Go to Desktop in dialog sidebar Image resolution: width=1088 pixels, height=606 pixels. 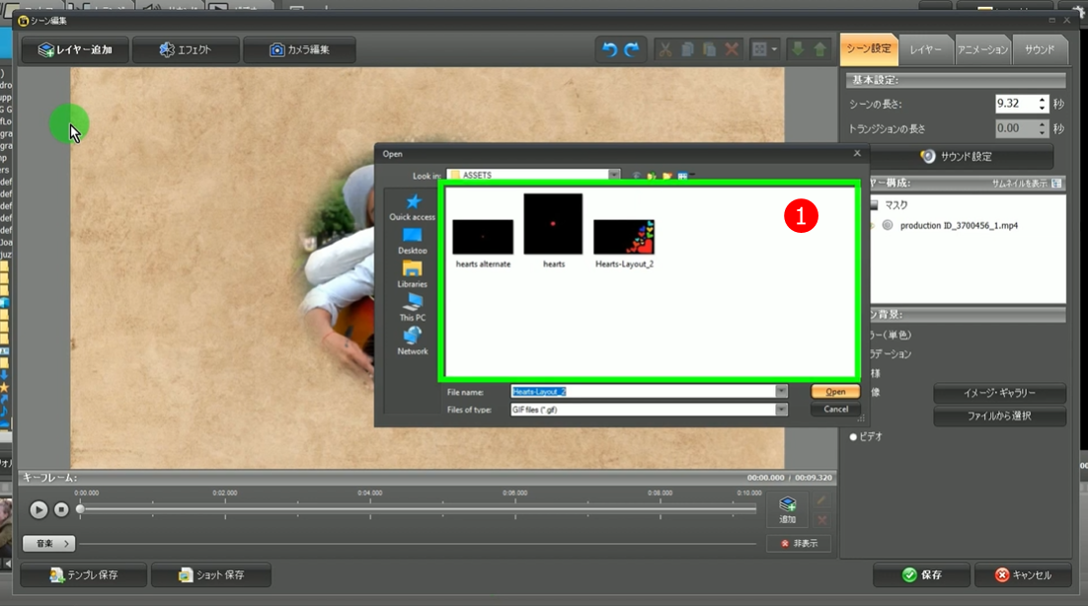[x=412, y=242]
